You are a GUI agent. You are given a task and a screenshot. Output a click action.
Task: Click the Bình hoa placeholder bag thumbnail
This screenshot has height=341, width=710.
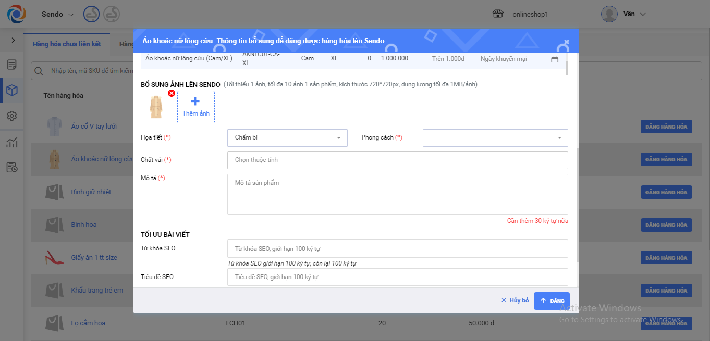point(54,225)
